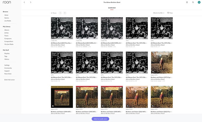Open Tracks in My Library

pos(6,36)
